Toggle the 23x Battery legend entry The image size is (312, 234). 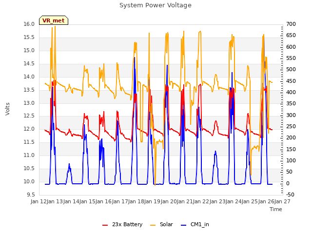[122, 224]
